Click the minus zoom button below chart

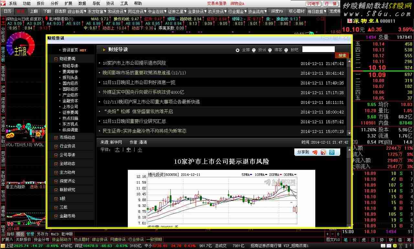point(333,234)
